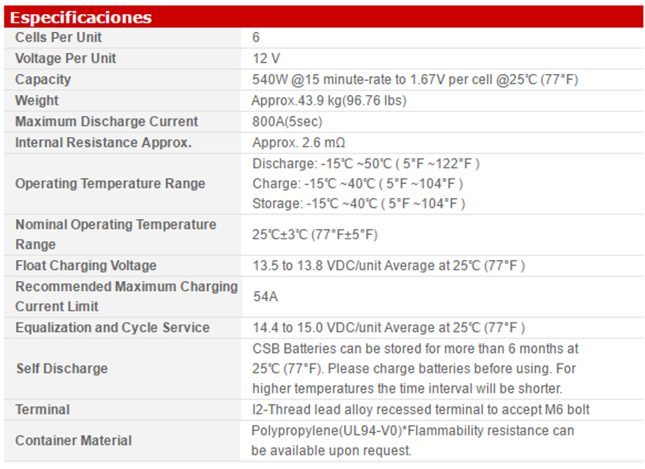
Task: Select the Terminal row label
Action: pyautogui.click(x=43, y=410)
